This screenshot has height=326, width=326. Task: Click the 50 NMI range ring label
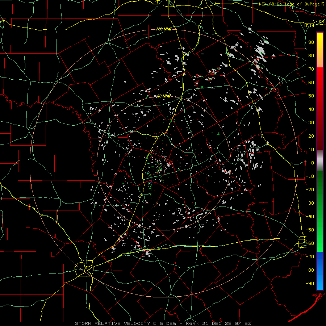click(164, 96)
